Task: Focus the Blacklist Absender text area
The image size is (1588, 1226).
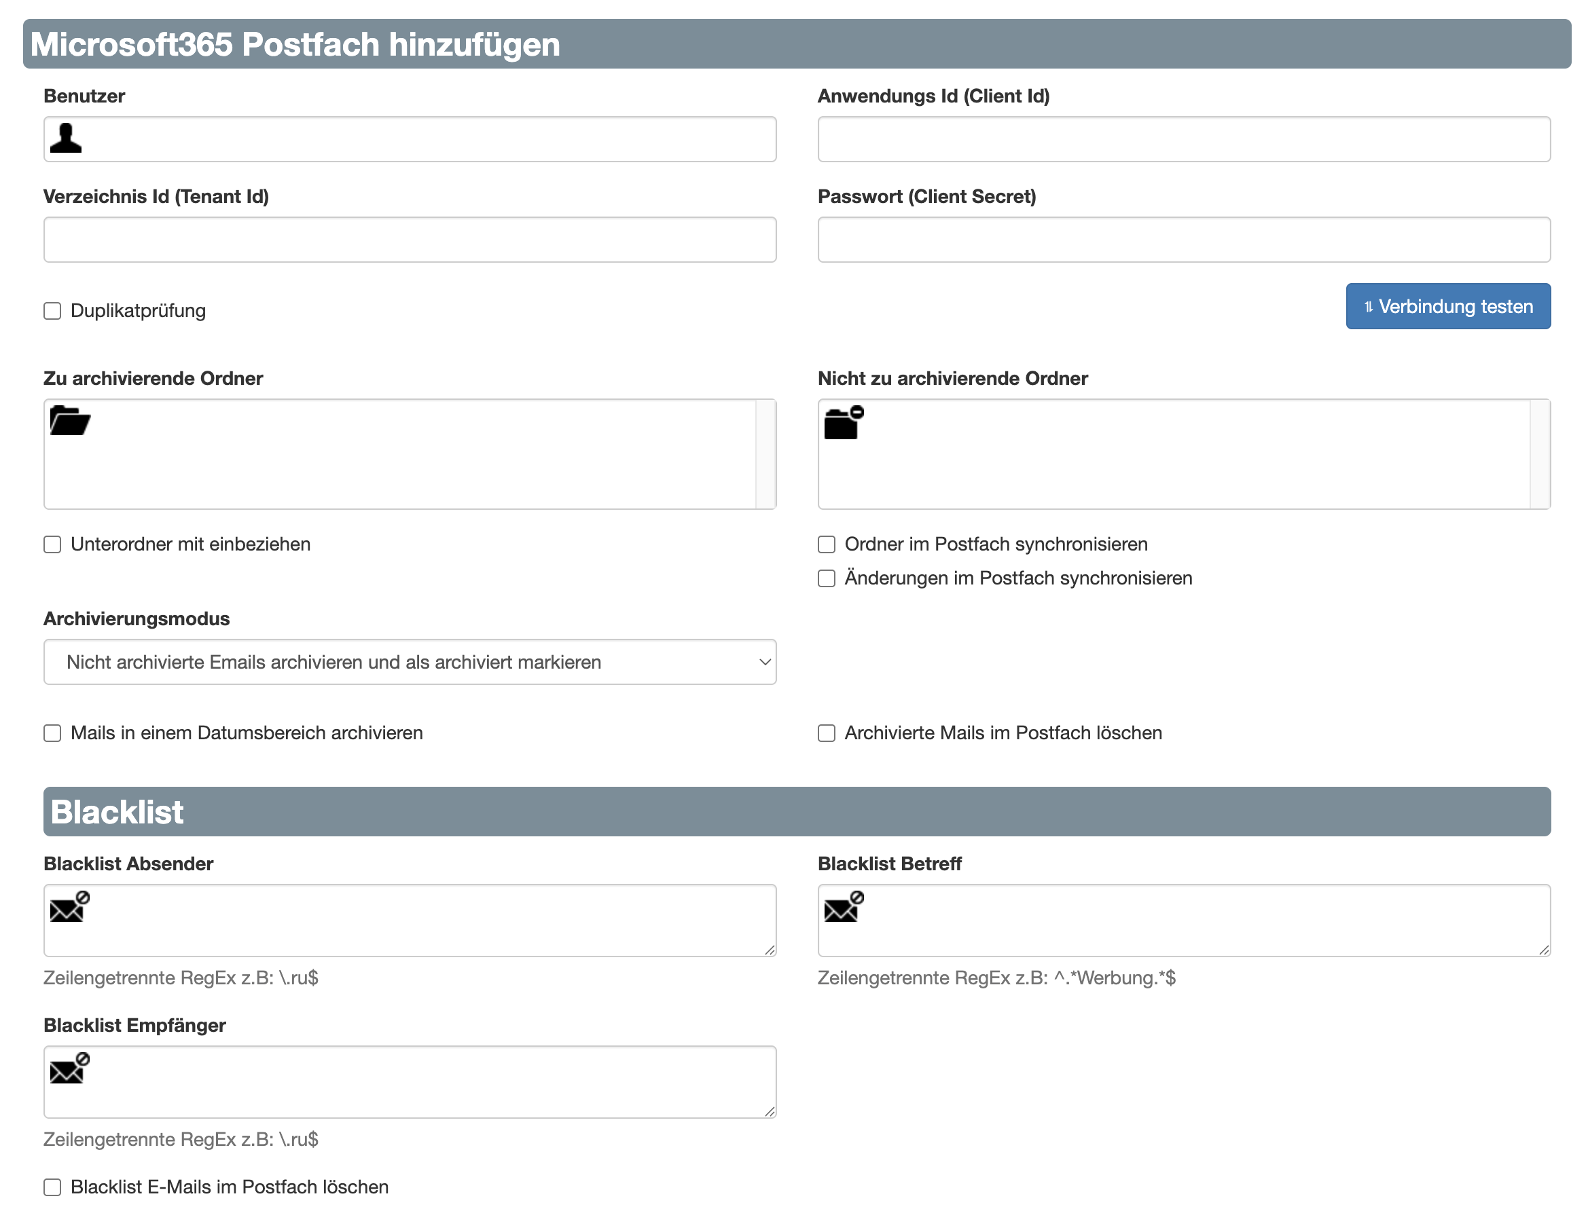Action: [x=410, y=920]
